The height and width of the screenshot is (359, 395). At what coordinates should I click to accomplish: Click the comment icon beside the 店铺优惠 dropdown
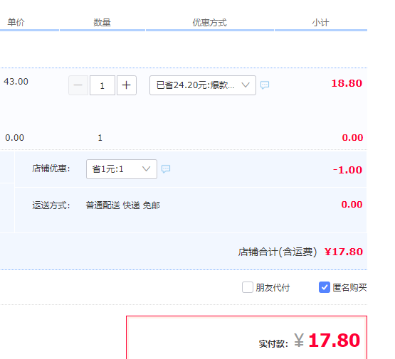click(x=166, y=168)
